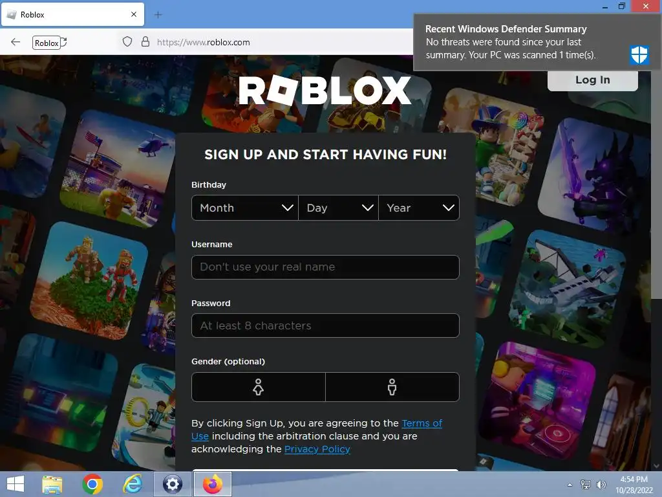The image size is (662, 497).
Task: Open File Explorer from the taskbar
Action: click(x=52, y=484)
